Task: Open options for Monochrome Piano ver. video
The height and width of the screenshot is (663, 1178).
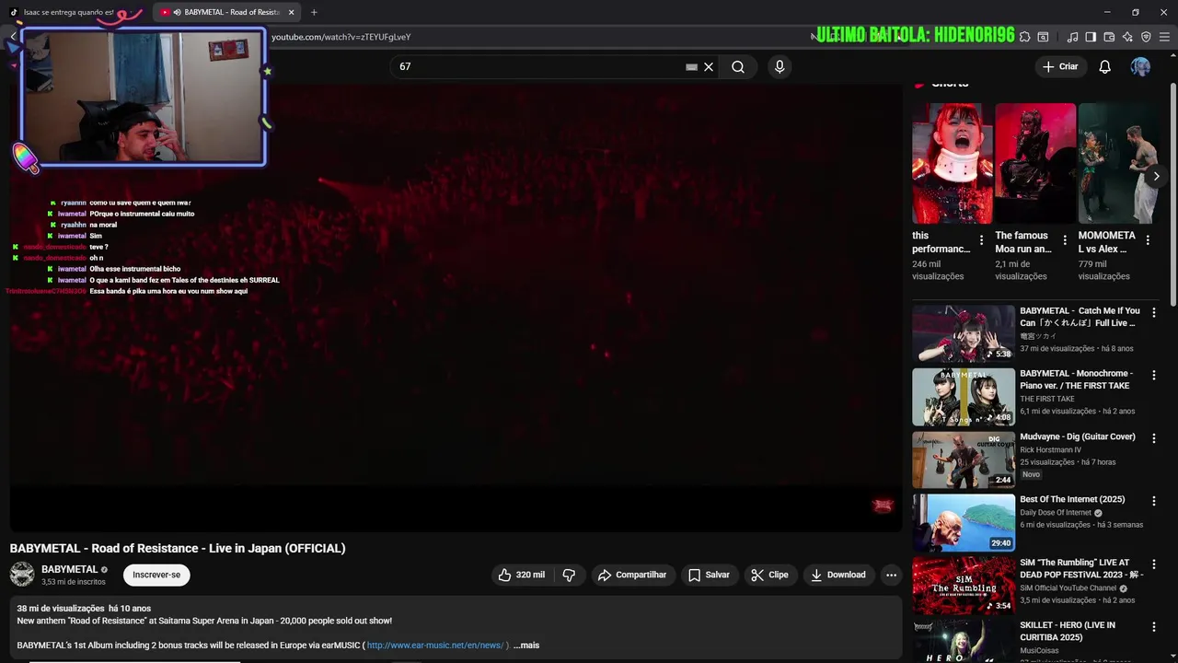Action: [x=1153, y=376]
